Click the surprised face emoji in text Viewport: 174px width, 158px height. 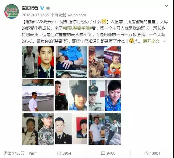pos(132,41)
